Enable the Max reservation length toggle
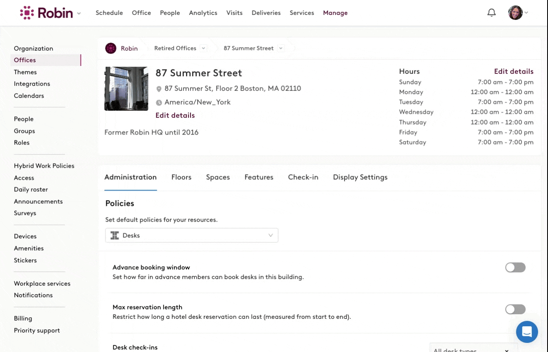 pos(515,309)
